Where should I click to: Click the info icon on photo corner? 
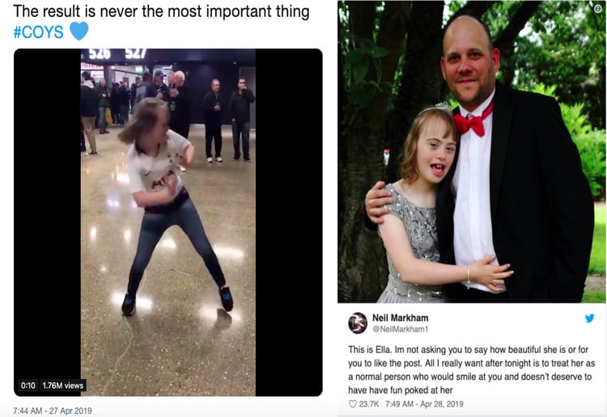tap(598, 9)
